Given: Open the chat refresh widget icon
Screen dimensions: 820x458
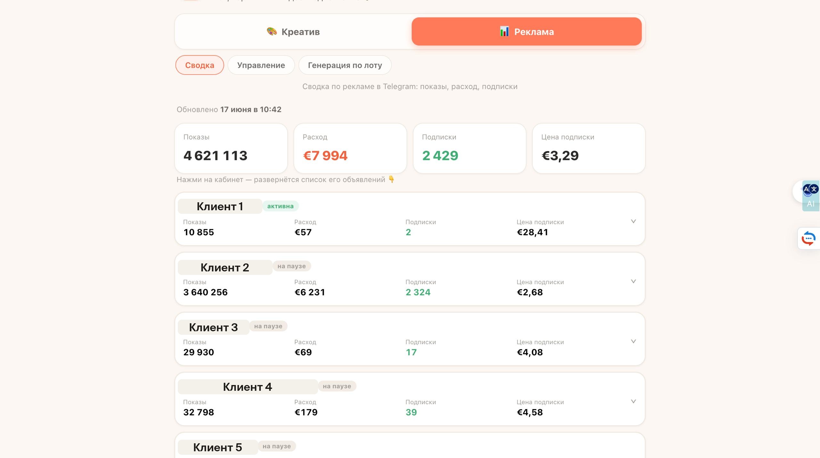Looking at the screenshot, I should click(x=808, y=238).
